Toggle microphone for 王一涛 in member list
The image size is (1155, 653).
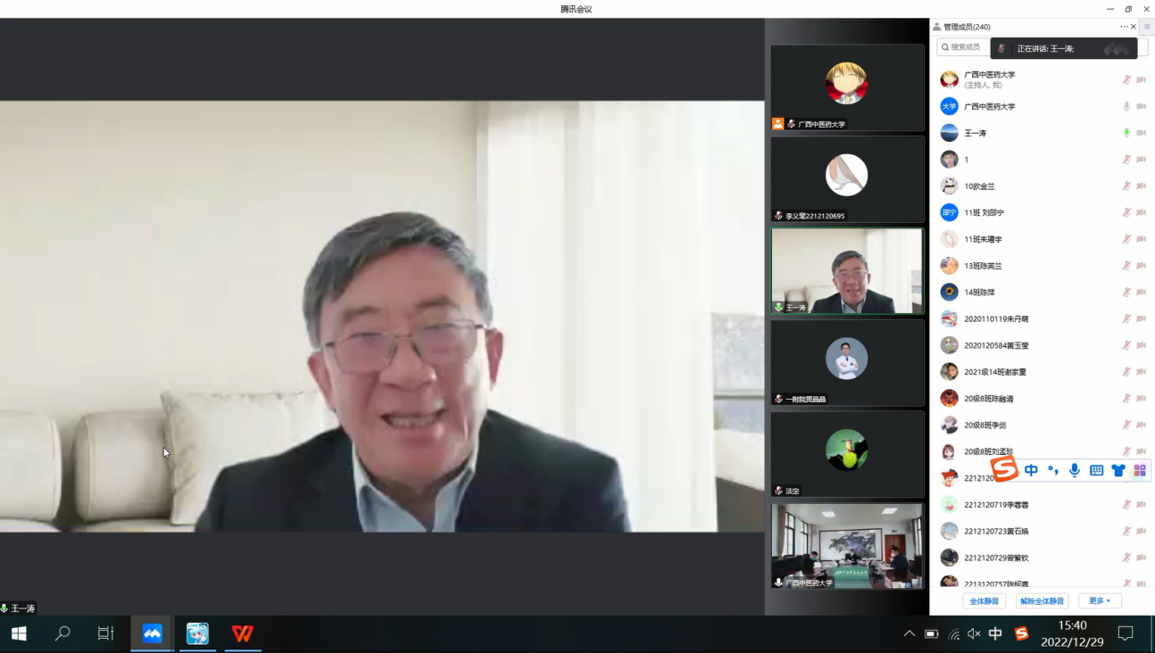pos(1126,133)
